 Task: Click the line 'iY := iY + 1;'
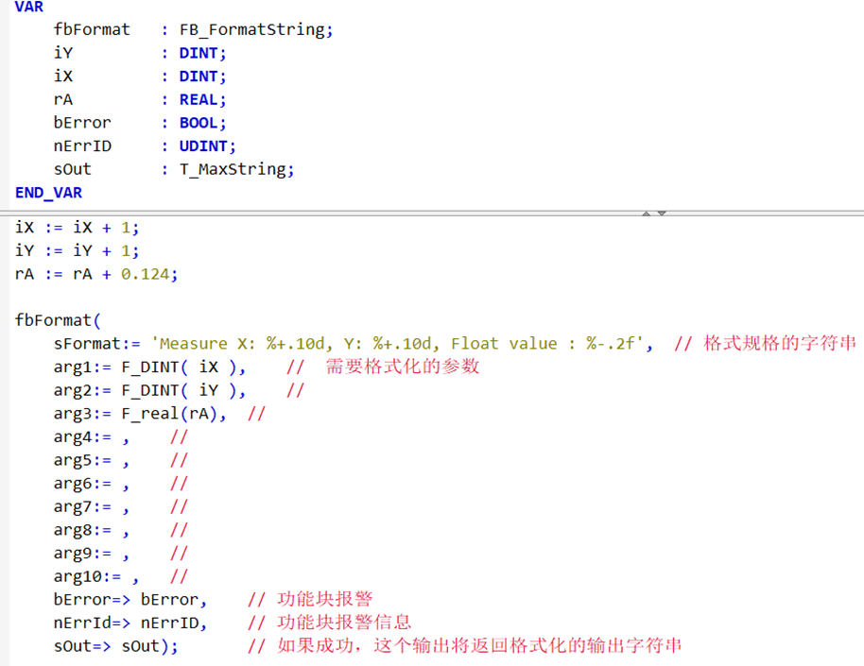pos(77,251)
